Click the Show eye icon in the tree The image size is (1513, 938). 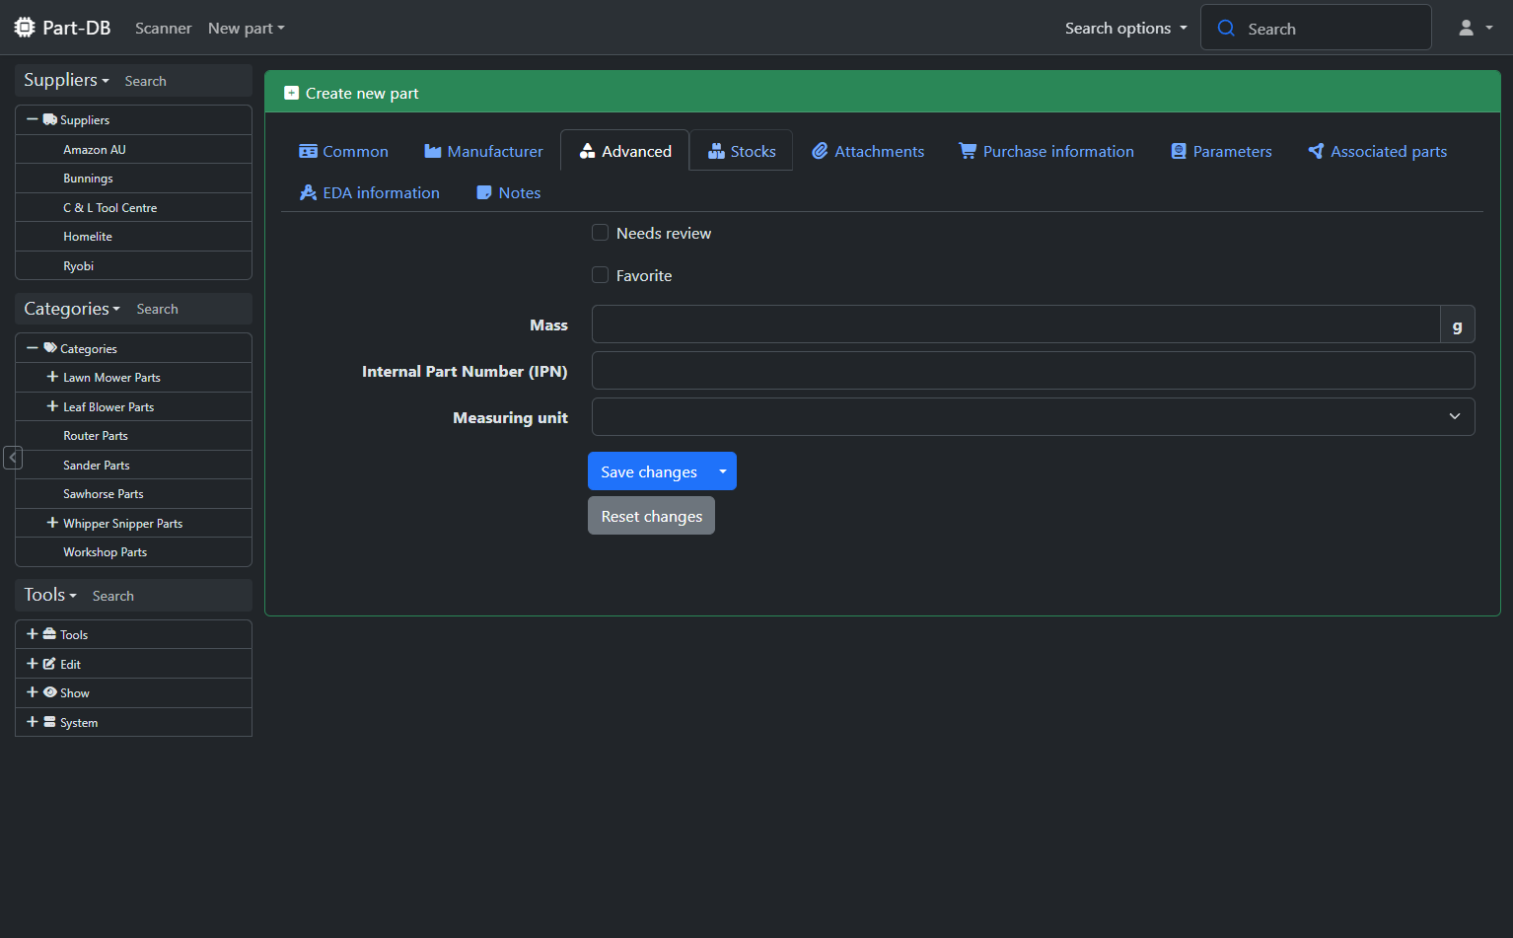49,692
